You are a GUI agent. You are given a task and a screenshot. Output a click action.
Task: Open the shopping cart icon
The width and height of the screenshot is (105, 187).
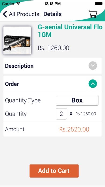[x=92, y=14]
